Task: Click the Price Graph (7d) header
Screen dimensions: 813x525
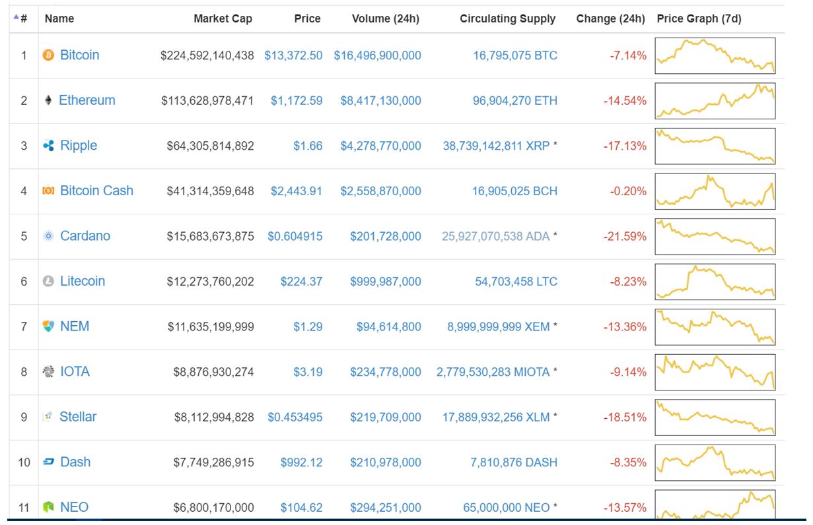Action: tap(699, 19)
